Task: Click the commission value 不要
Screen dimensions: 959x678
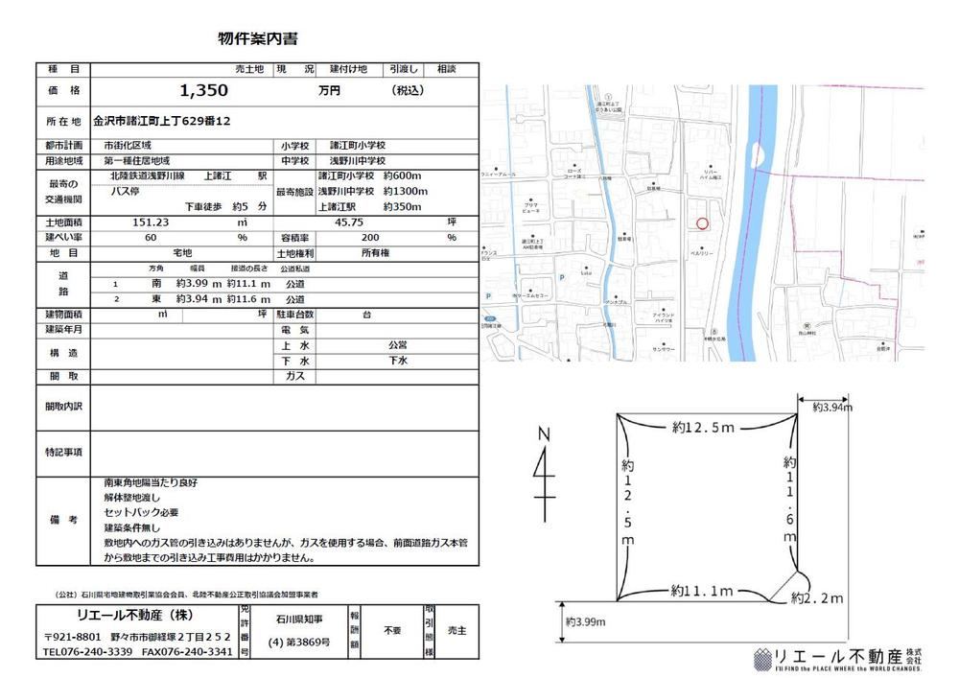Action: tap(392, 630)
